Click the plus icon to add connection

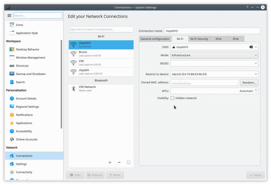[110, 163]
